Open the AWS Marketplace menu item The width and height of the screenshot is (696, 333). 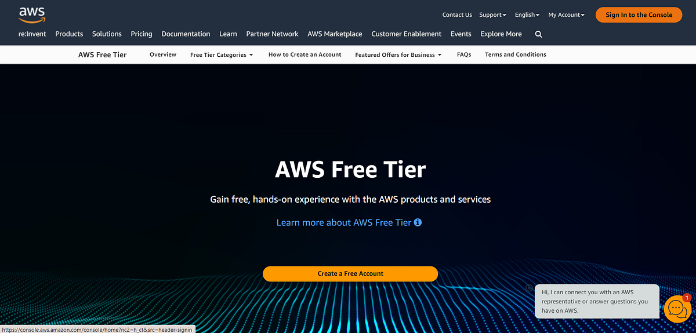[x=335, y=34]
